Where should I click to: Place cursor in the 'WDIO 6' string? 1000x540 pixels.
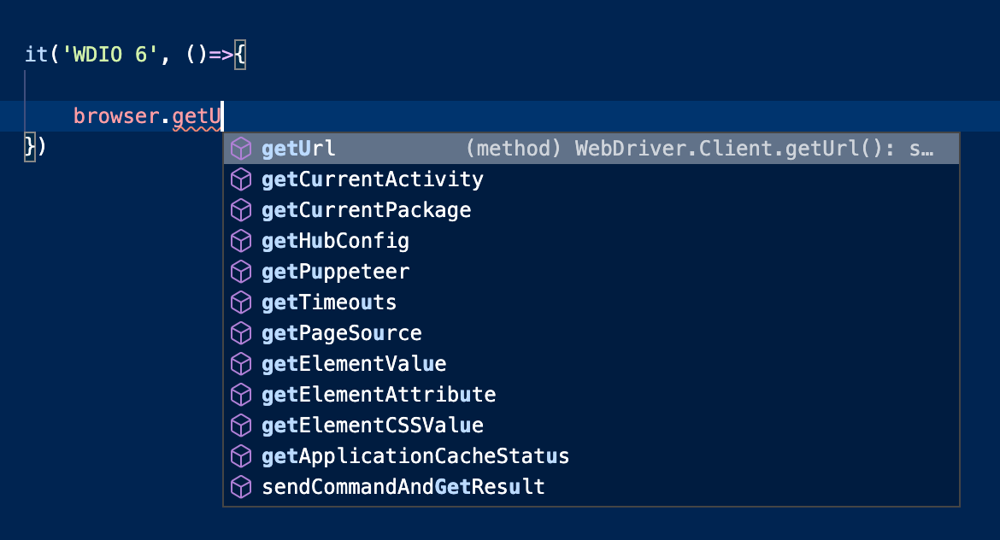pyautogui.click(x=109, y=55)
